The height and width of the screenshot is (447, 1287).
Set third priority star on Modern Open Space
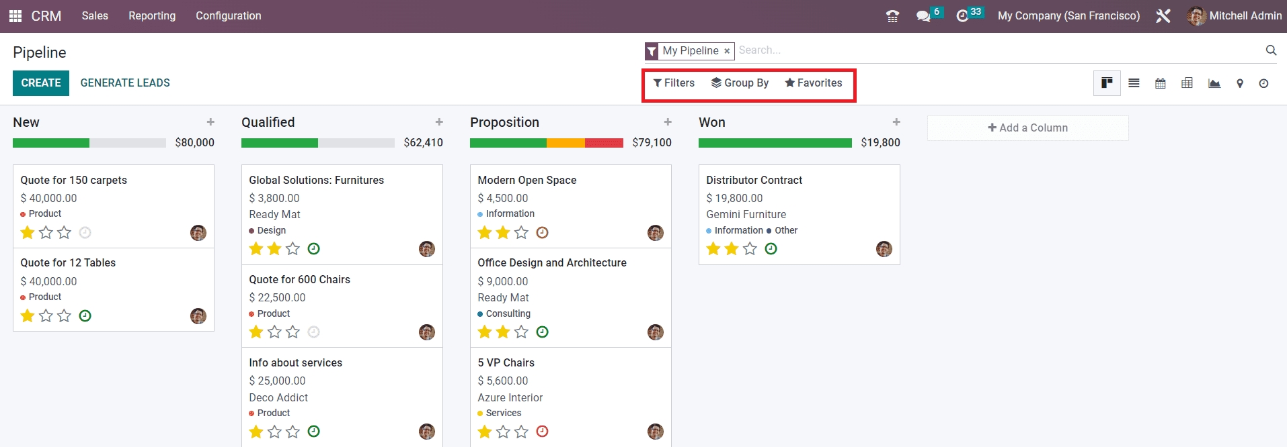point(521,233)
